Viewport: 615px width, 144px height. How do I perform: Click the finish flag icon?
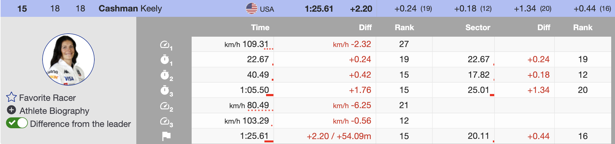click(x=166, y=136)
